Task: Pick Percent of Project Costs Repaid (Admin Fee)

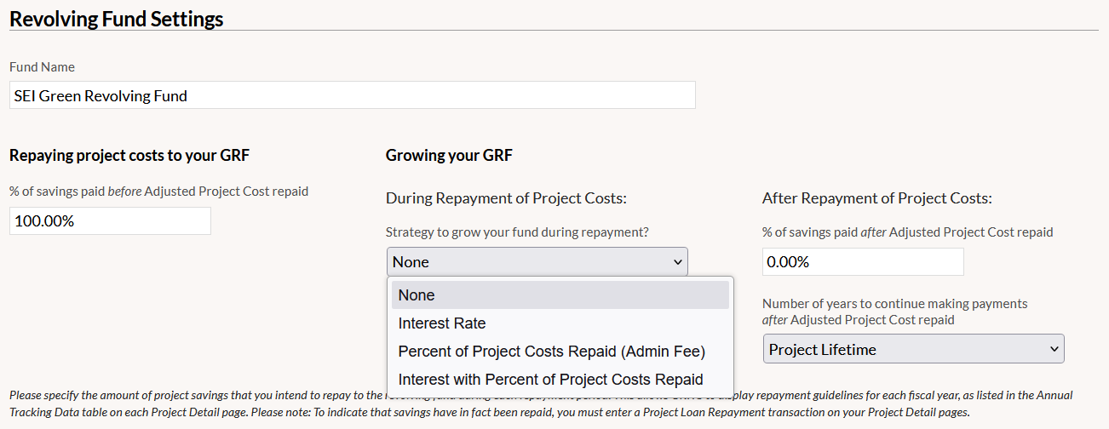Action: coord(560,352)
